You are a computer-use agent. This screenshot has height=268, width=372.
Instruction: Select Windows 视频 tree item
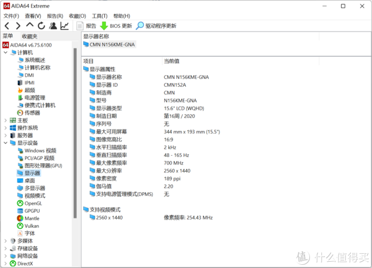[37, 151]
